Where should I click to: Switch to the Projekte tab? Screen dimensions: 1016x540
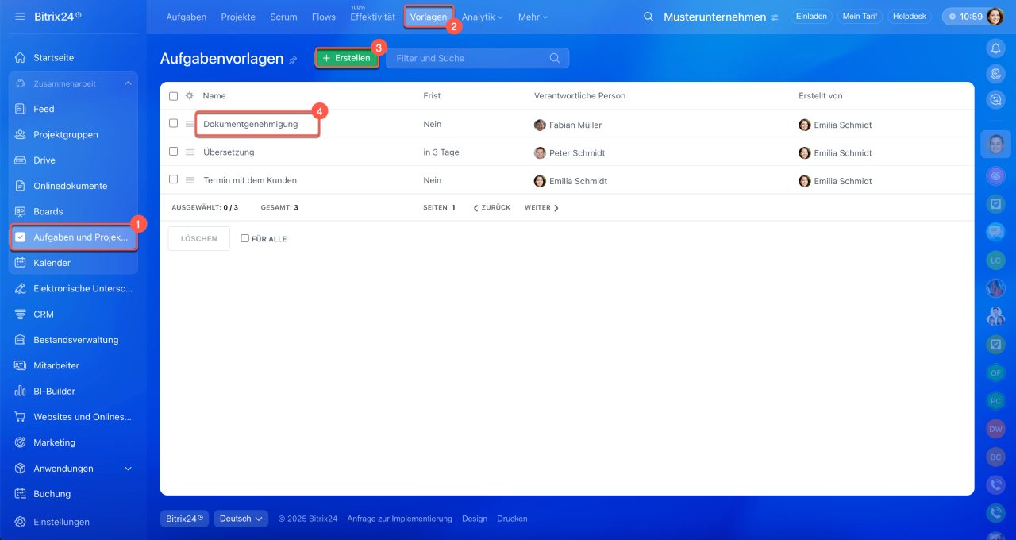point(238,17)
